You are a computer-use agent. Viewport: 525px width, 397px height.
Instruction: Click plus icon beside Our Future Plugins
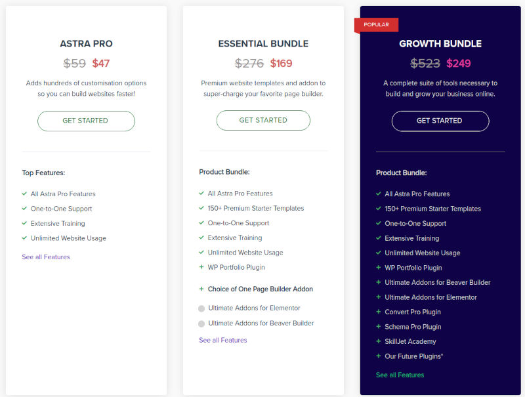379,356
